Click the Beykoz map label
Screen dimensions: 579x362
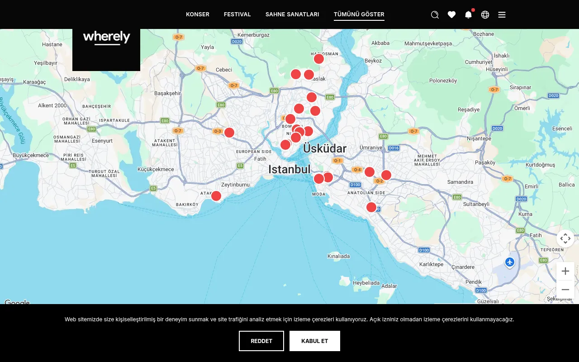tap(373, 61)
